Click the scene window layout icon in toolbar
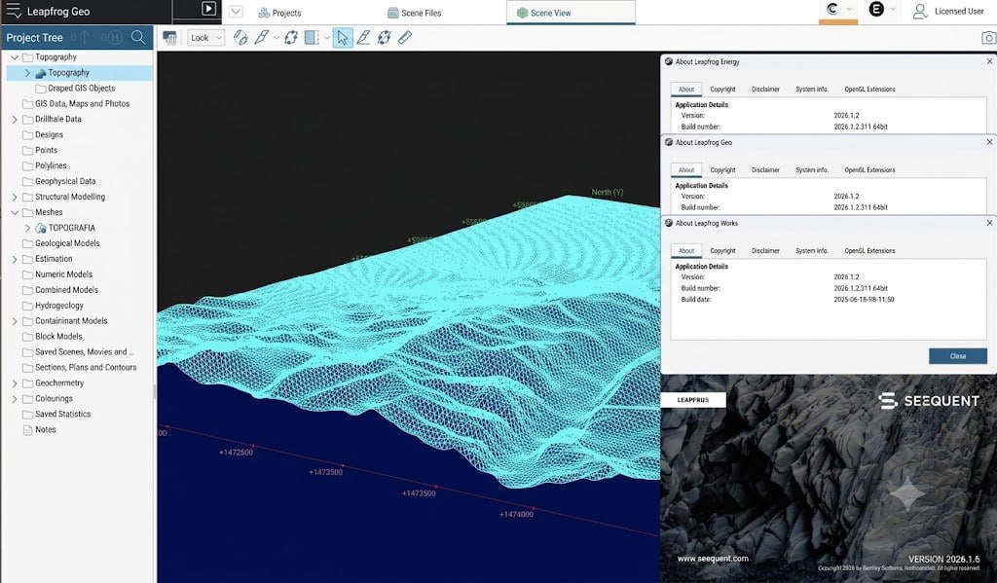This screenshot has height=583, width=997. pyautogui.click(x=169, y=38)
